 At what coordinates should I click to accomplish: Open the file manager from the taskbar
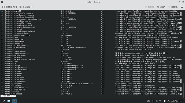[9, 101]
